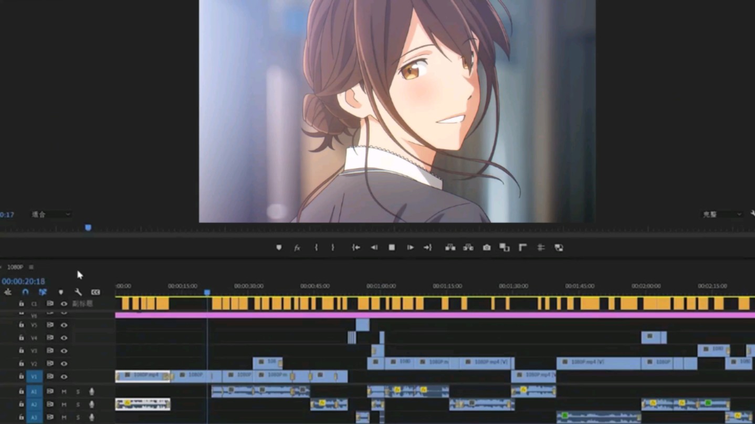Screen dimensions: 755x424
Task: Export frame with the camera icon
Action: click(487, 247)
